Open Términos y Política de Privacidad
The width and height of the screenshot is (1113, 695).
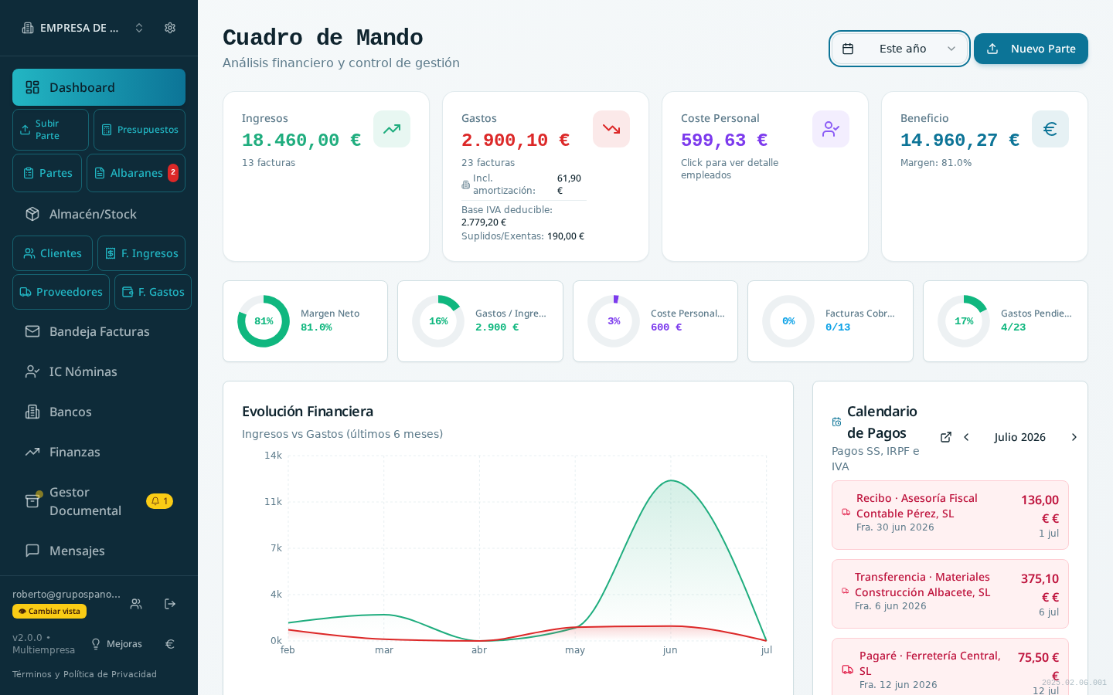point(84,674)
